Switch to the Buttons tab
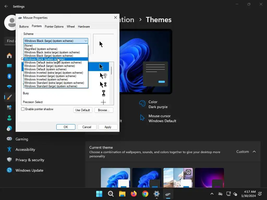 (24, 27)
